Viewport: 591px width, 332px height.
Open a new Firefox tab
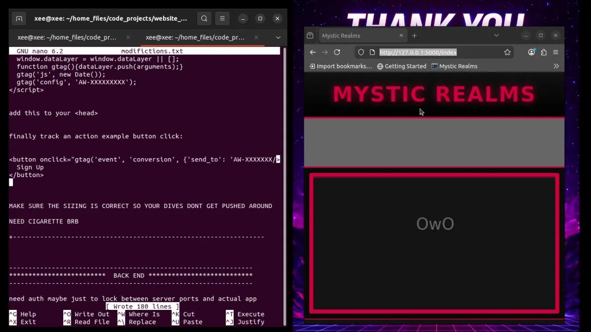click(x=414, y=36)
